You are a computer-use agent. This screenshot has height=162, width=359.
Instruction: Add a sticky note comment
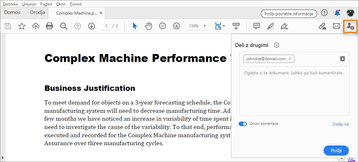coord(257,26)
